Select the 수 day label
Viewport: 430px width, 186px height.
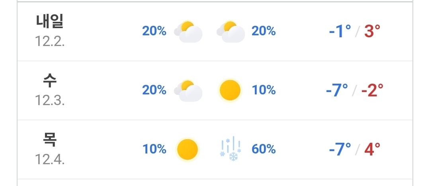50,81
